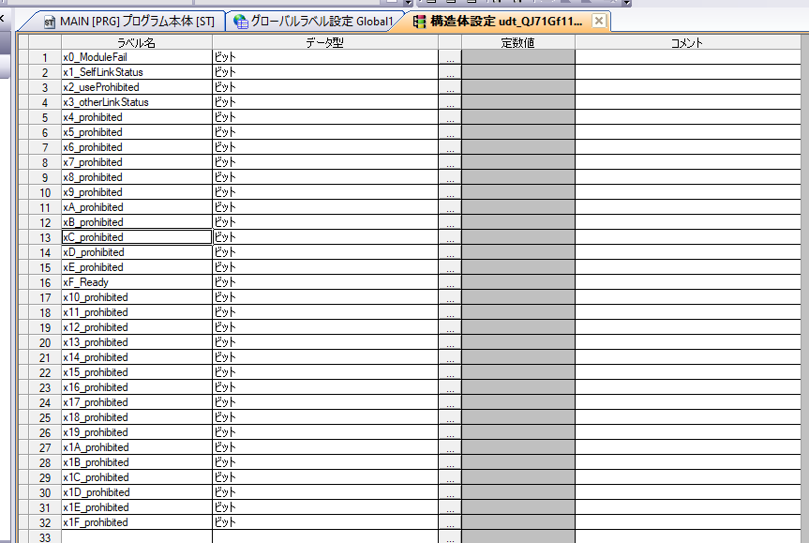Click data type cell of xF_Ready
This screenshot has width=809, height=543.
tap(325, 282)
